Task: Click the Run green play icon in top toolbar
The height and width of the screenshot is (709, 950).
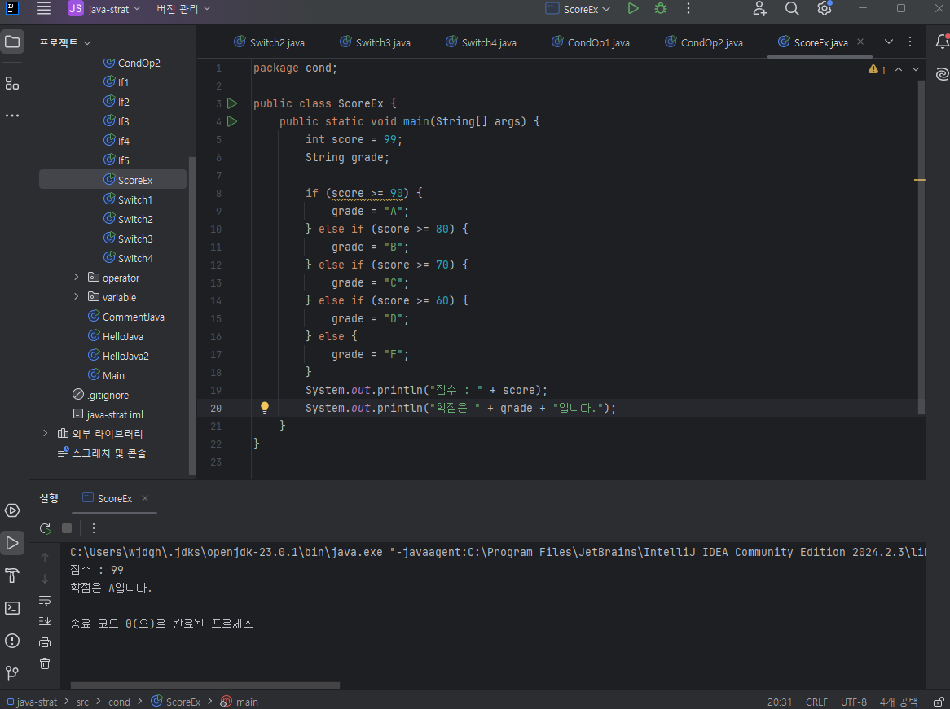Action: coord(633,9)
